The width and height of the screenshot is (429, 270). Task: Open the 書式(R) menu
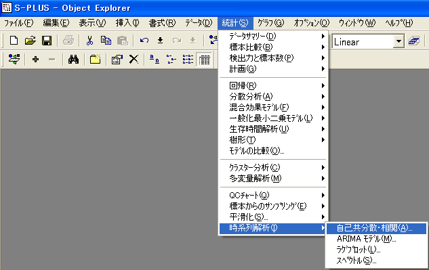pyautogui.click(x=162, y=23)
